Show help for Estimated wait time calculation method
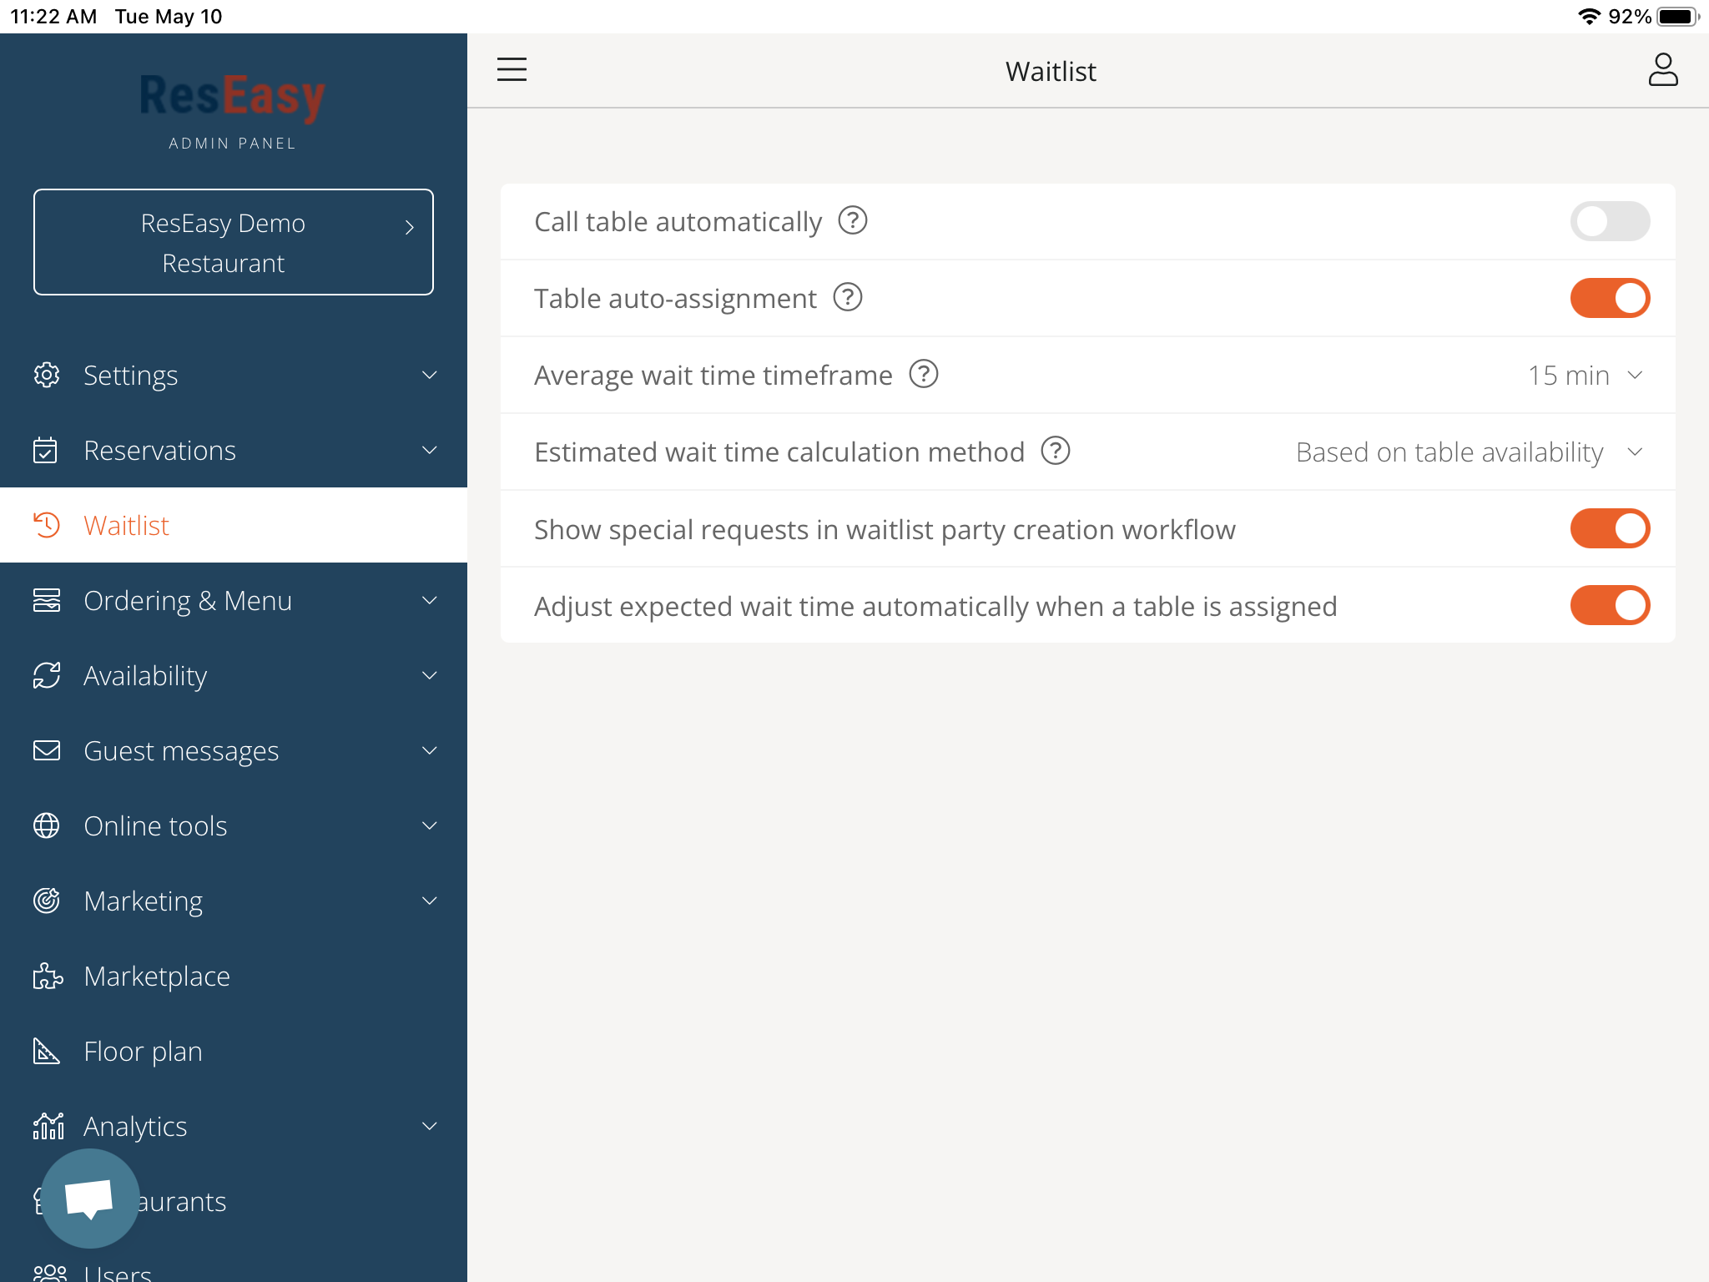Image resolution: width=1709 pixels, height=1282 pixels. pyautogui.click(x=1056, y=452)
